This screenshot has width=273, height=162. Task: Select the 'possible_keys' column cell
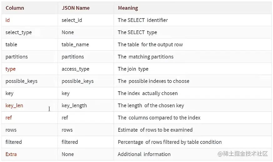click(x=21, y=81)
